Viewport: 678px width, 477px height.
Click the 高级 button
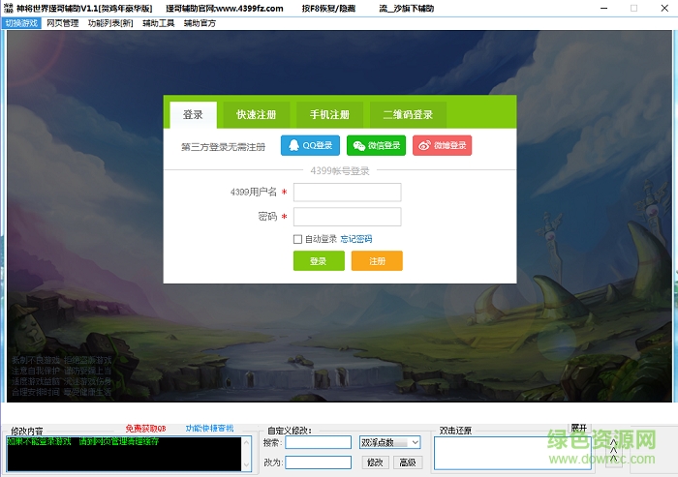point(408,462)
